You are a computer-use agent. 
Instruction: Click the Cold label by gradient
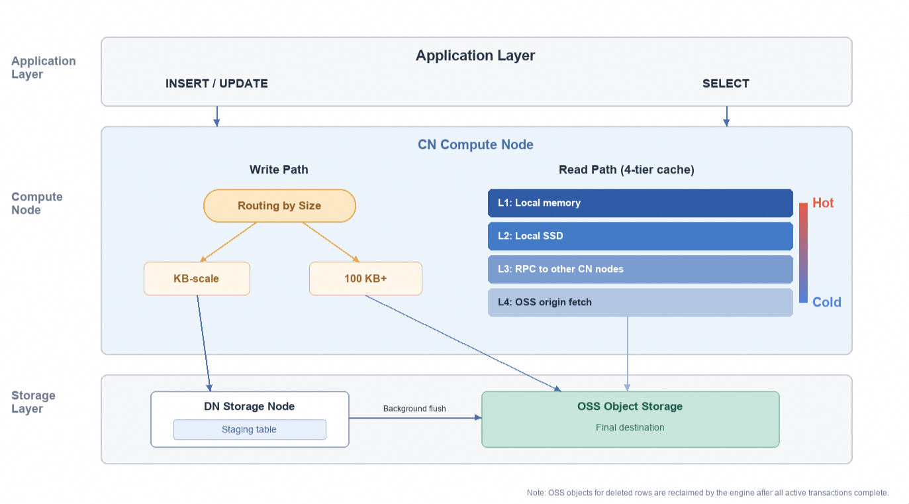pyautogui.click(x=827, y=302)
